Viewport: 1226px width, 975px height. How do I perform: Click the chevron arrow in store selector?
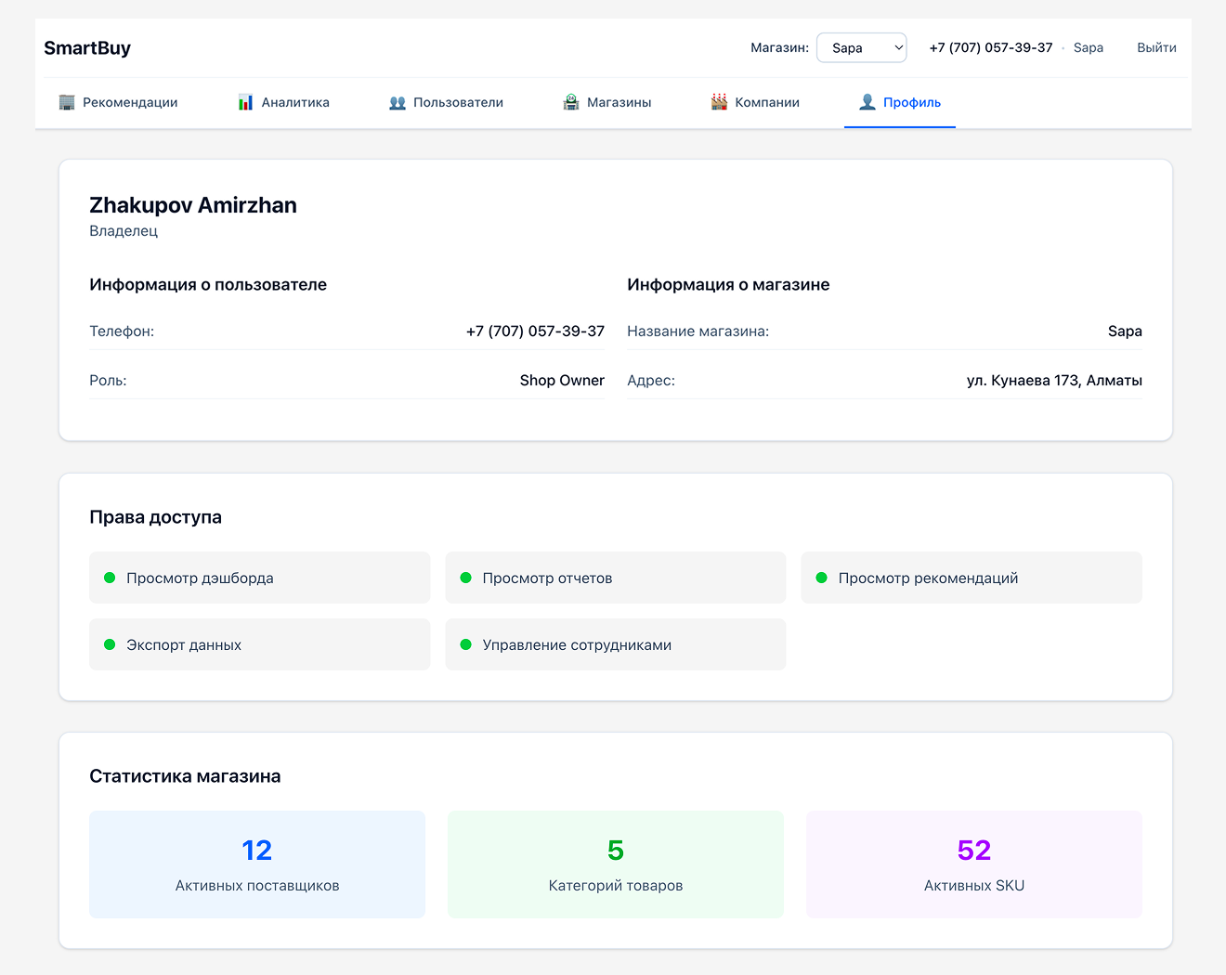coord(898,48)
